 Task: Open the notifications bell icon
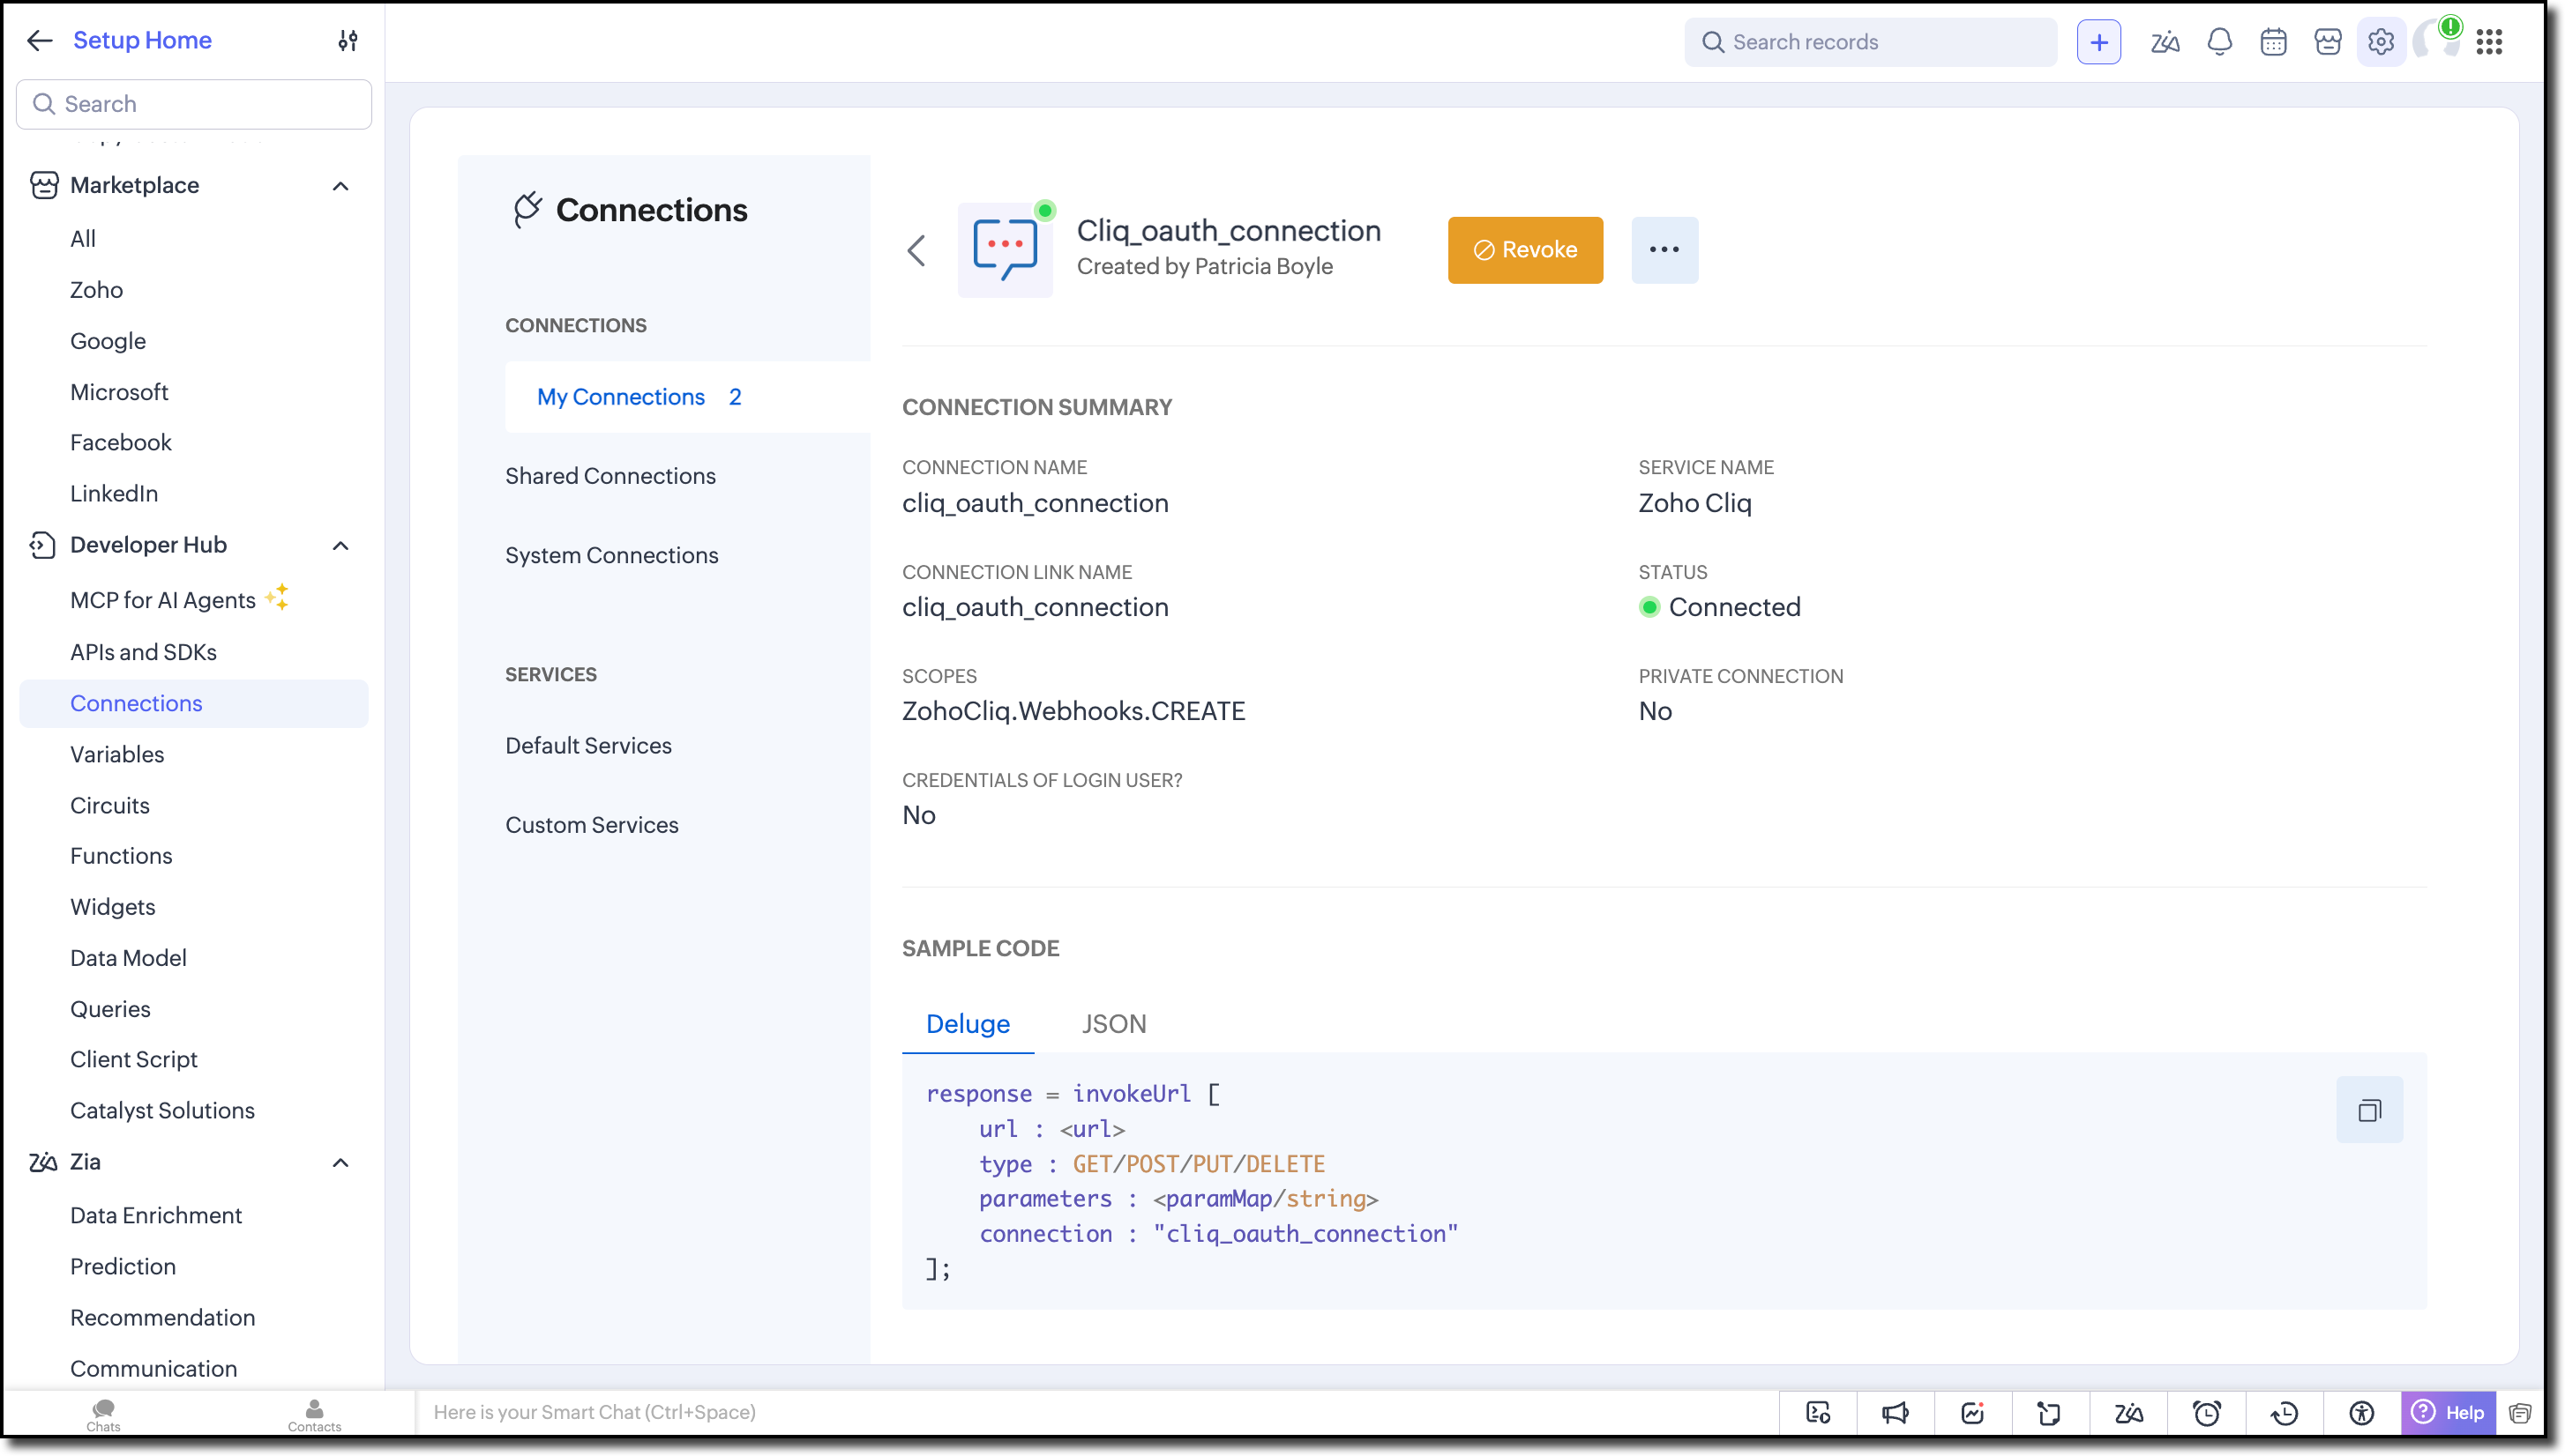pos(2220,42)
